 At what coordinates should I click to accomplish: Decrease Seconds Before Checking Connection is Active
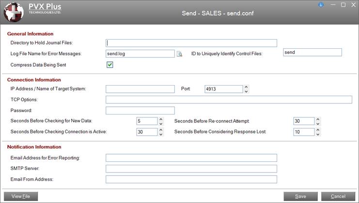pyautogui.click(x=161, y=134)
